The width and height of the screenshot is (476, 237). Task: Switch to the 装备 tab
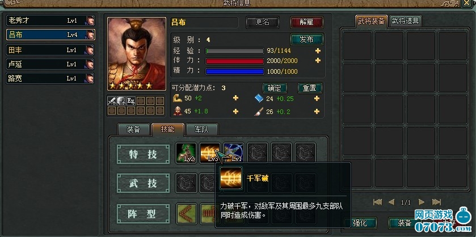(x=133, y=129)
